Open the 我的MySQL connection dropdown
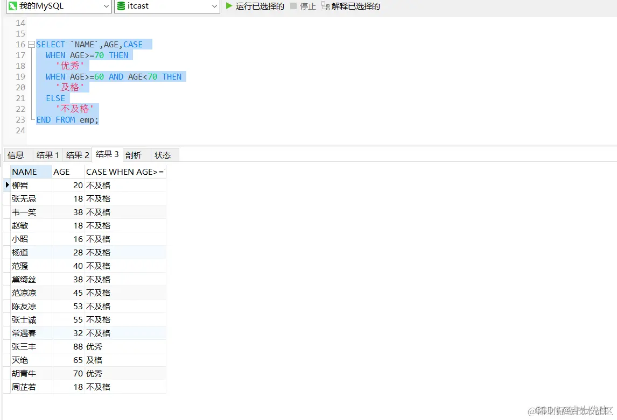 point(106,6)
